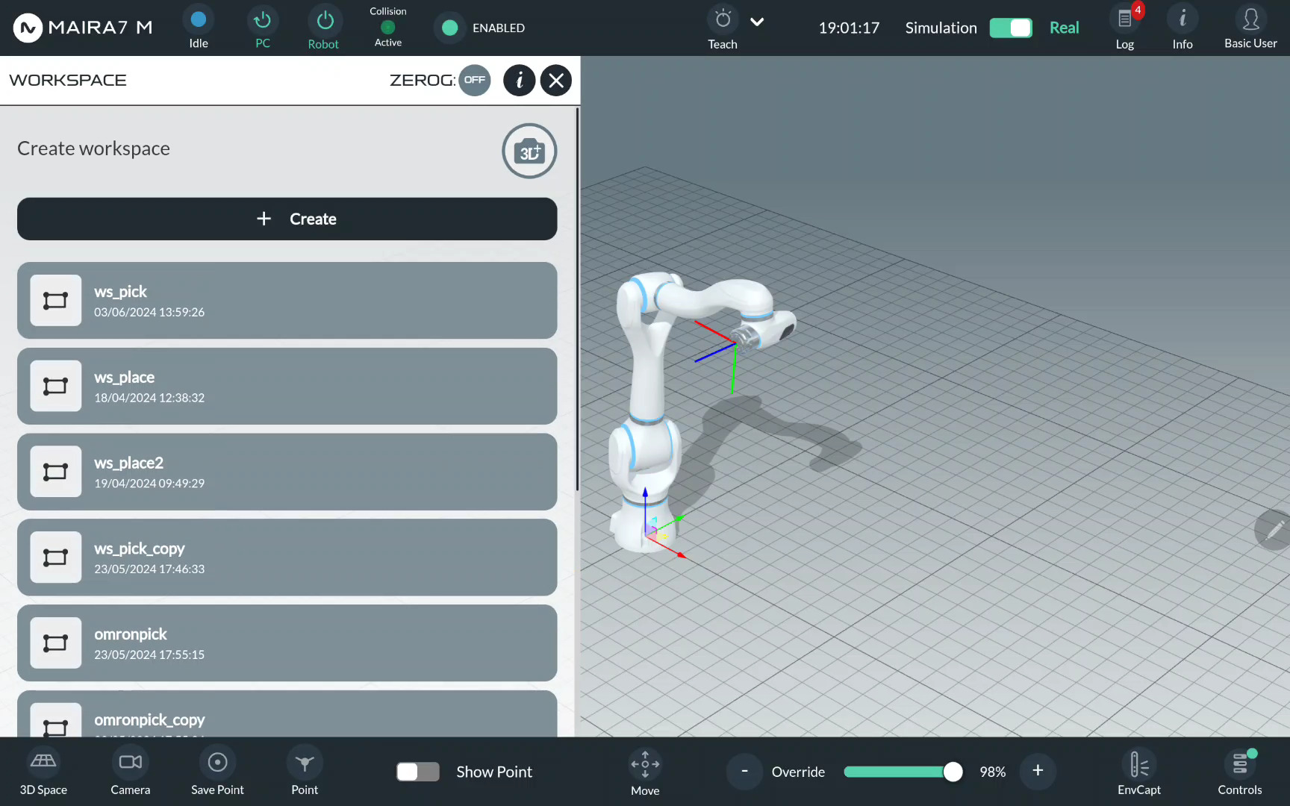Open the Log with 4 notifications
The image size is (1290, 806).
click(1125, 28)
